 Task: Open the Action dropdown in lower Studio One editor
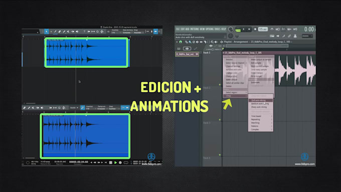(x=74, y=108)
